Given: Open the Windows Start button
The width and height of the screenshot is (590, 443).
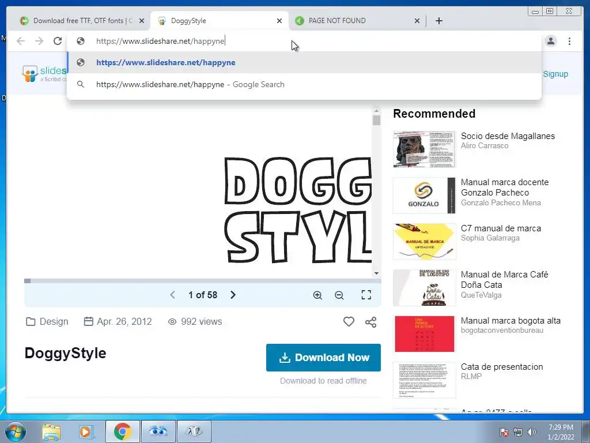Looking at the screenshot, I should coord(16,431).
